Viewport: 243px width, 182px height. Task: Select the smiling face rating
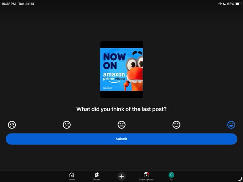[177, 125]
